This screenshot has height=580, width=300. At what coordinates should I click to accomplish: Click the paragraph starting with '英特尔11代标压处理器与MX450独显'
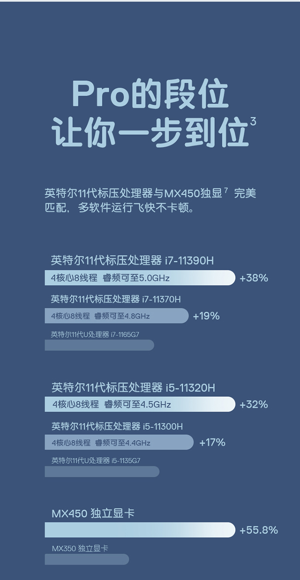(x=150, y=201)
